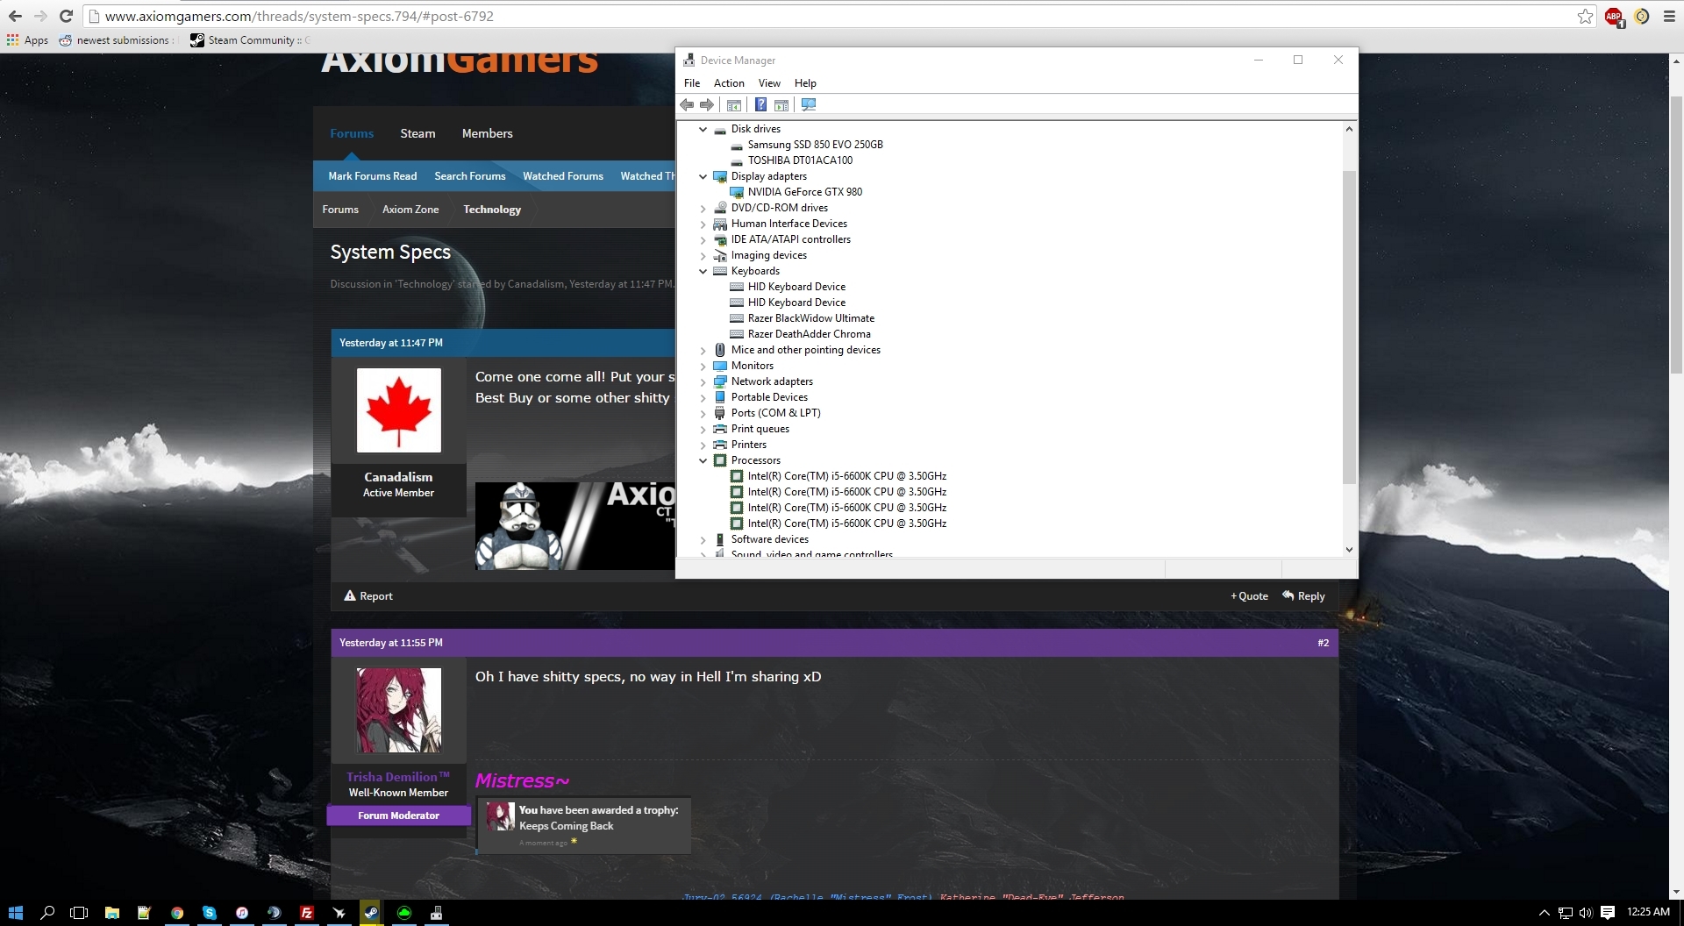Click the Forward arrow in Device Manager toolbar
Viewport: 1684px width, 926px height.
pyautogui.click(x=707, y=105)
